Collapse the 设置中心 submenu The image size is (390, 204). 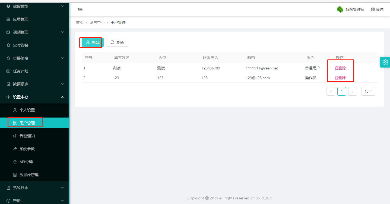(x=62, y=97)
